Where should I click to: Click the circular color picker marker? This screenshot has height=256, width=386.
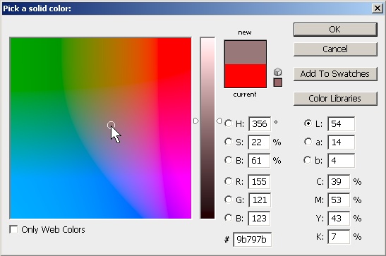111,125
